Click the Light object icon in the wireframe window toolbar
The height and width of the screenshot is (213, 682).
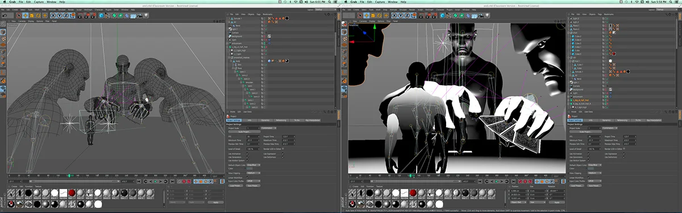point(146,15)
